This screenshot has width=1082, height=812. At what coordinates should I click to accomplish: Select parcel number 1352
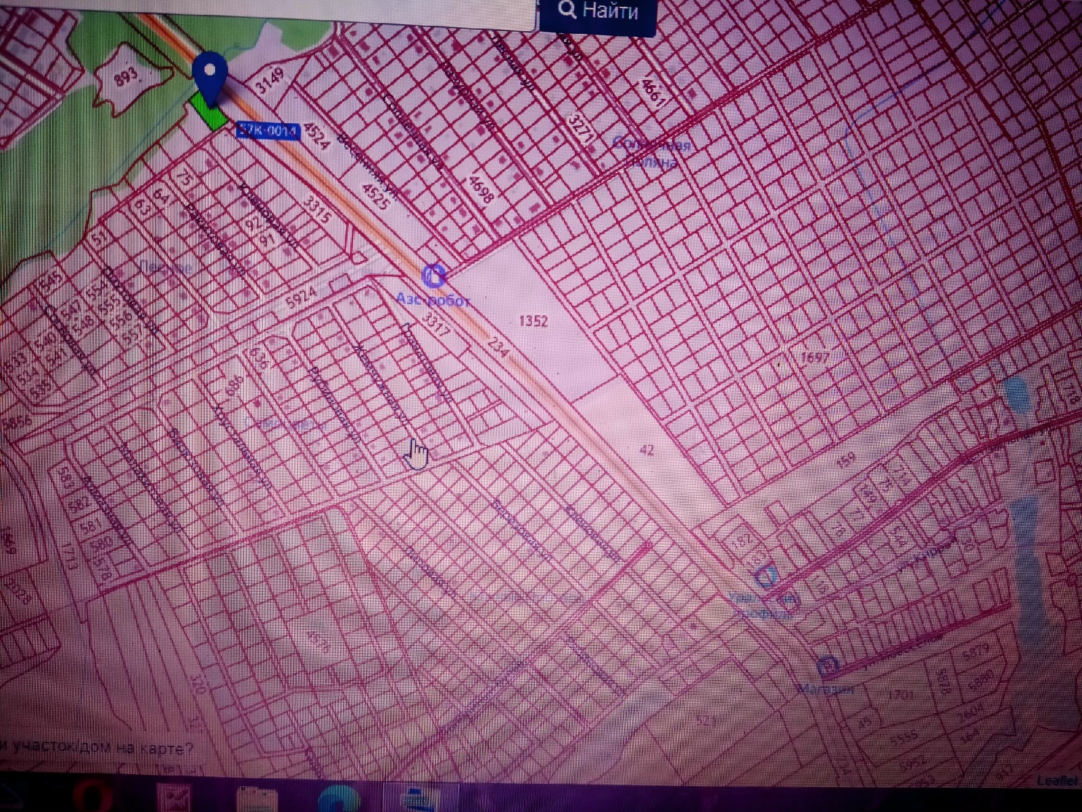[533, 321]
